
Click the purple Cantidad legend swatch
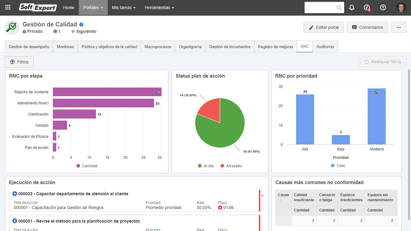pyautogui.click(x=78, y=166)
